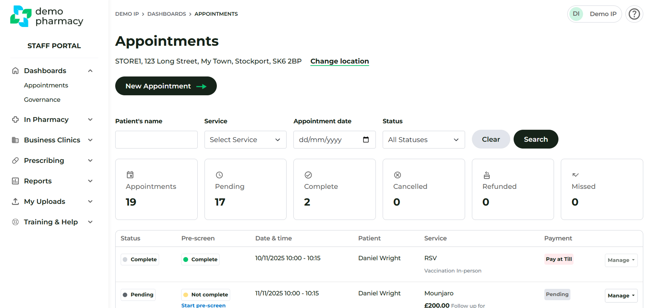The image size is (647, 308).
Task: Open the Select Service dropdown
Action: (245, 140)
